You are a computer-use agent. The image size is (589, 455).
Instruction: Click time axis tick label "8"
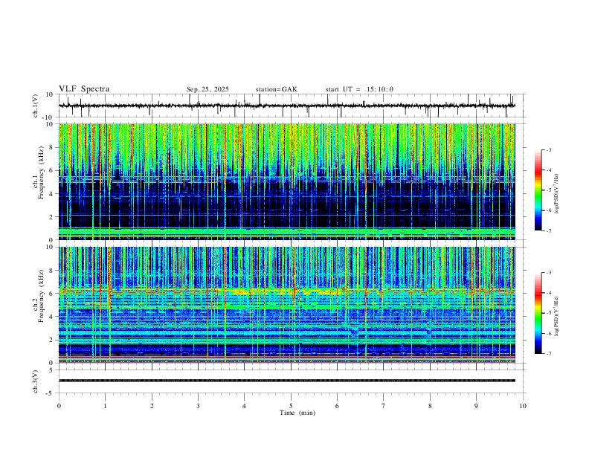pos(430,406)
